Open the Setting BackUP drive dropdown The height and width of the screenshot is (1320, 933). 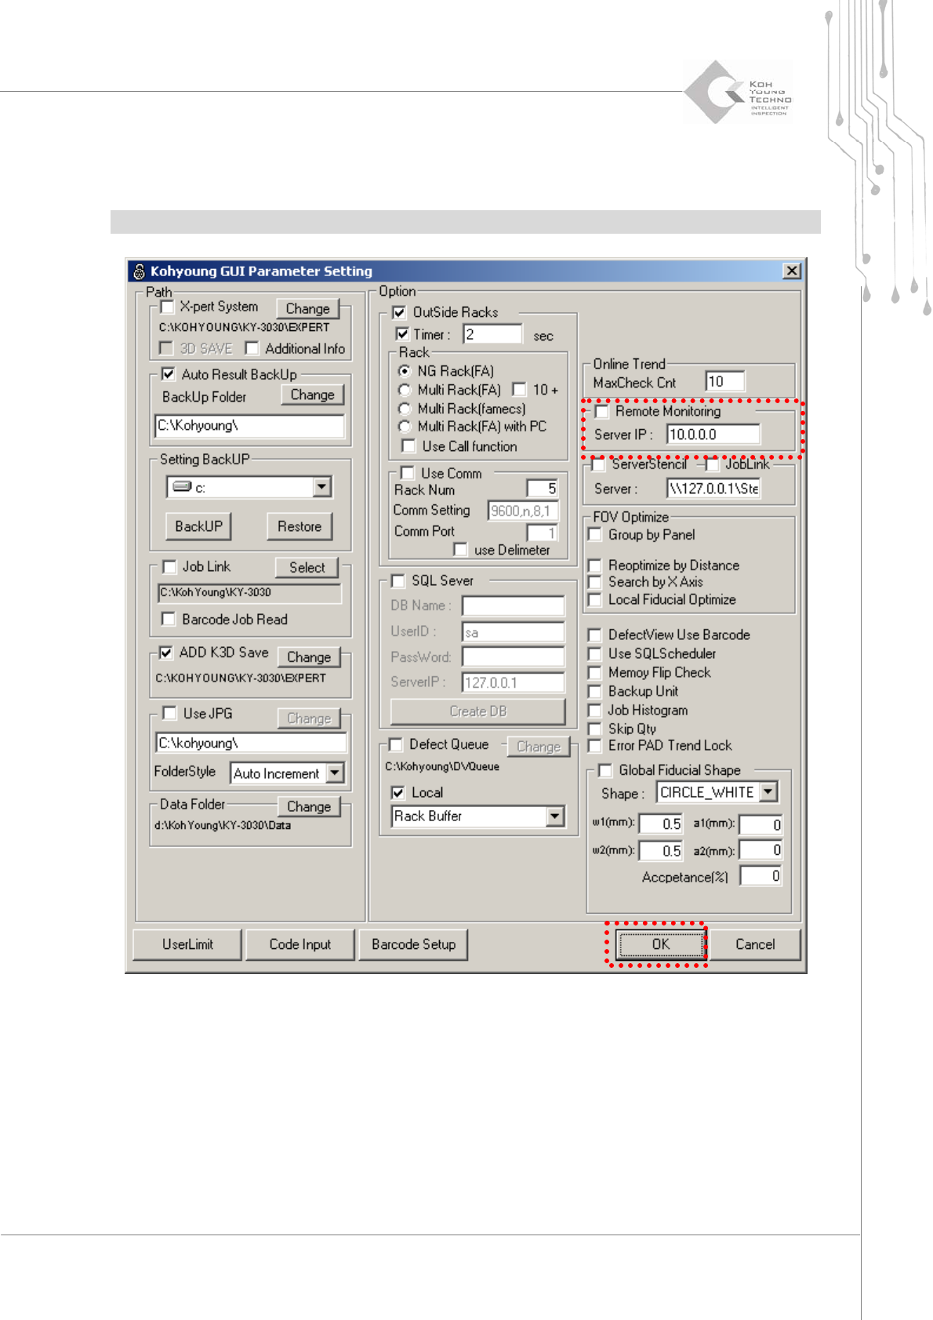[322, 487]
